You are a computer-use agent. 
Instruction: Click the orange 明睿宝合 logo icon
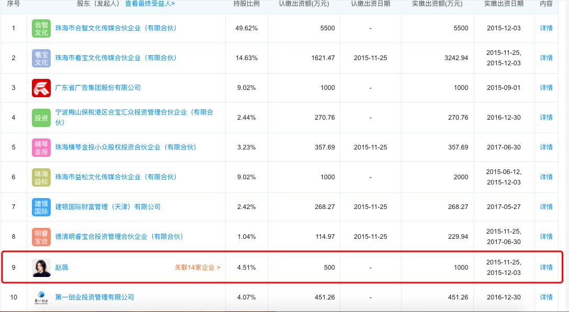(x=41, y=237)
